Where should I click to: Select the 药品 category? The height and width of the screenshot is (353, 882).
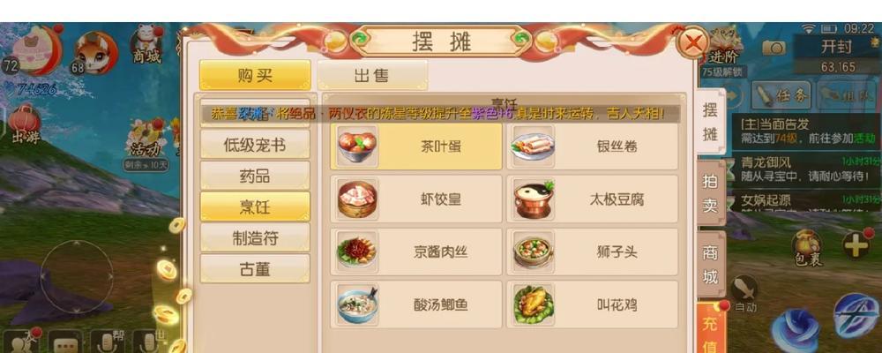255,176
